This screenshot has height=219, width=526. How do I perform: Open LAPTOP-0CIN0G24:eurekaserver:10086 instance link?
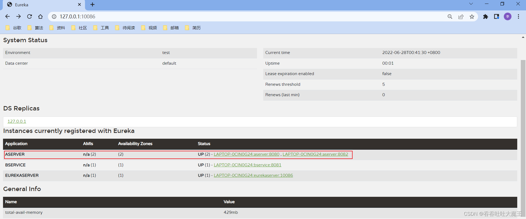pos(253,175)
